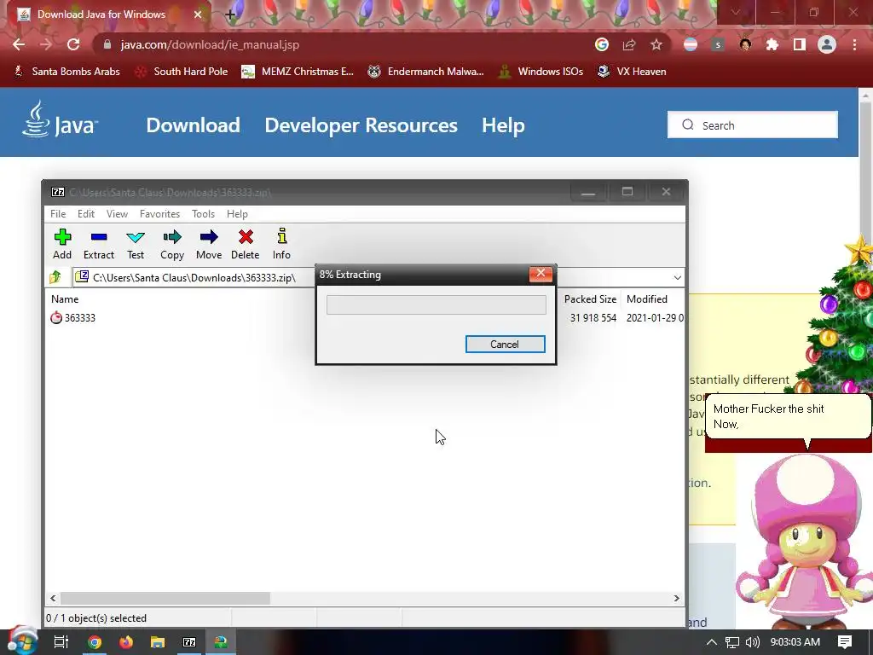This screenshot has height=655, width=873.
Task: Bookmark this page with the star
Action: (x=656, y=44)
